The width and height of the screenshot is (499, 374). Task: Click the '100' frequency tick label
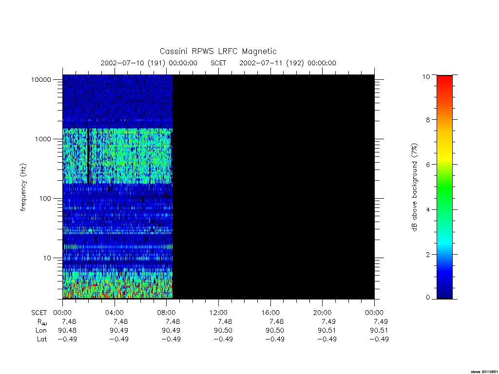click(x=45, y=199)
